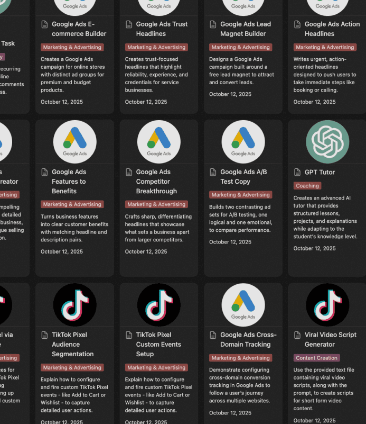Screen dimensions: 366x424
Task: Open Google Ads Competitor Breakthrough title
Action: point(156,182)
